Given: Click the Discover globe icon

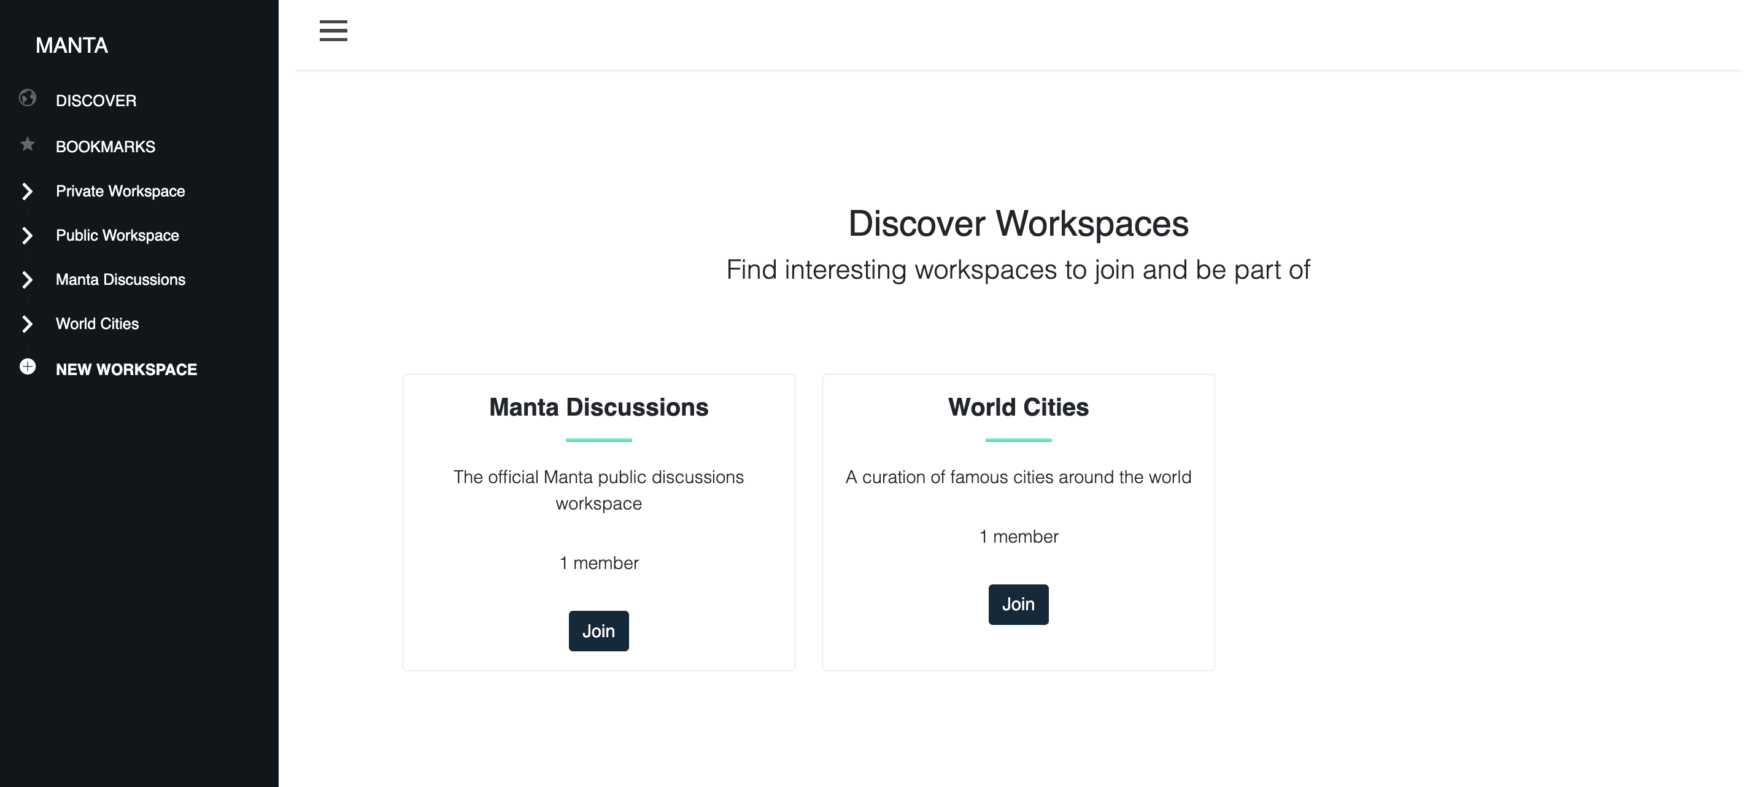Looking at the screenshot, I should point(27,98).
